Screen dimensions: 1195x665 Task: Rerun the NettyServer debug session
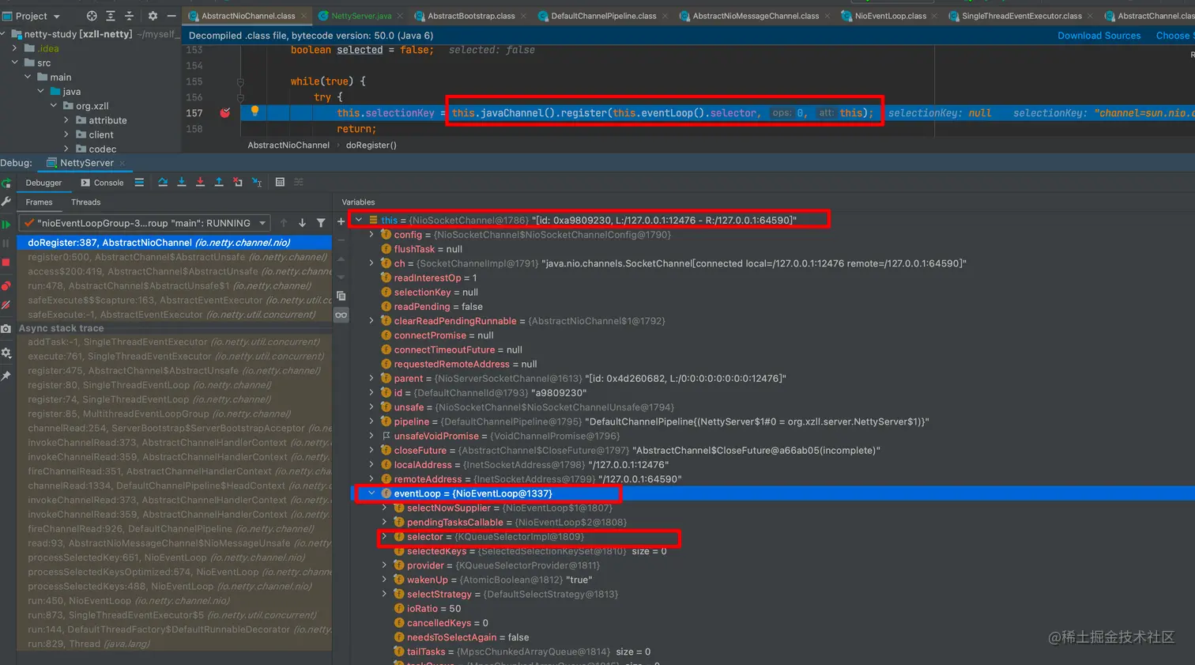pyautogui.click(x=6, y=183)
